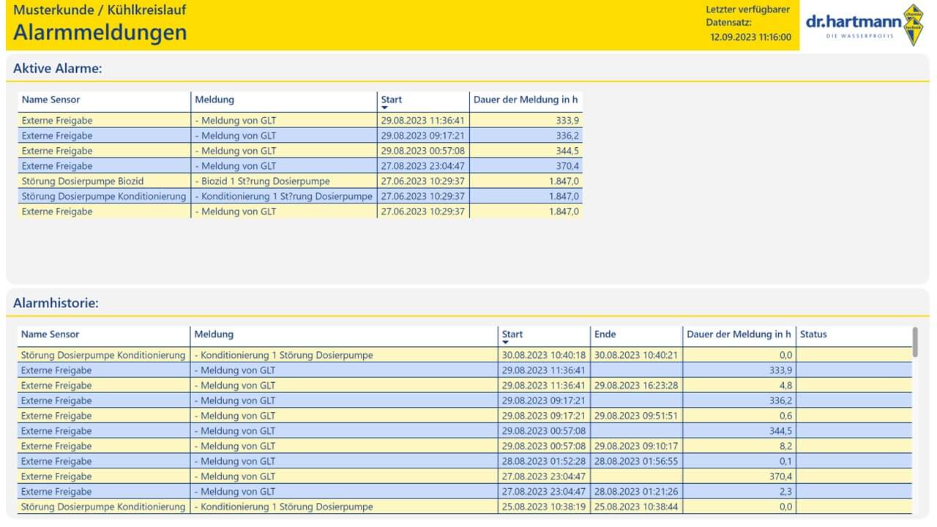Image resolution: width=937 pixels, height=527 pixels.
Task: Click the Ende column header in Alarmhistorie
Action: point(605,334)
